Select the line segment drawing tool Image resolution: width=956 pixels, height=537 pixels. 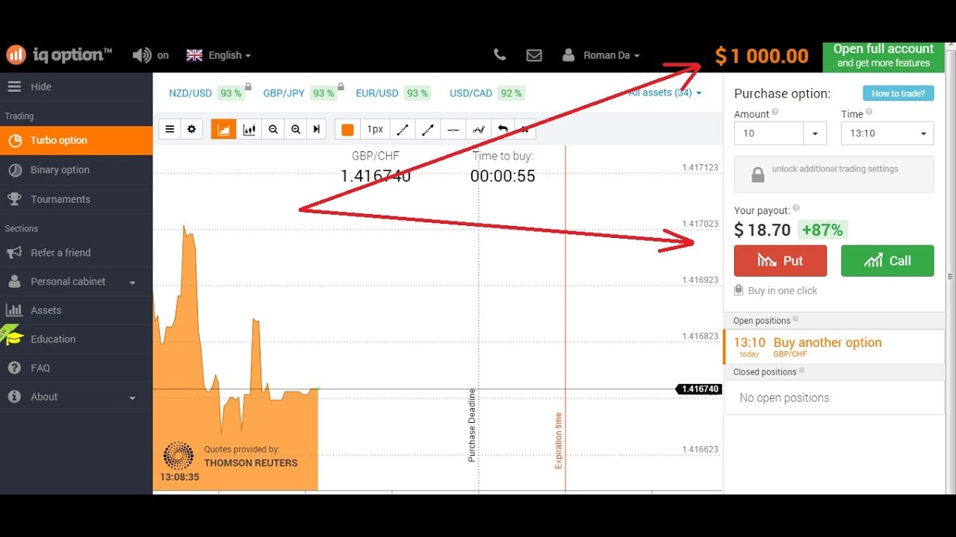402,129
